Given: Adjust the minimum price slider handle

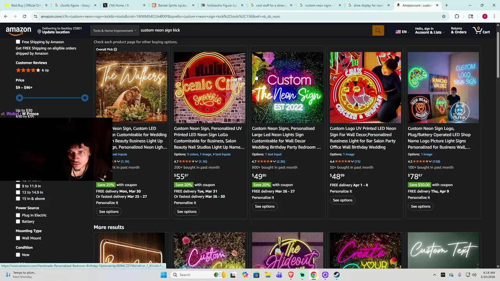Looking at the screenshot, I should click(20, 98).
